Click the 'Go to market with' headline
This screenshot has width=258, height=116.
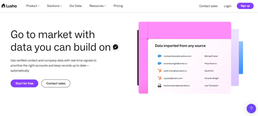(53, 35)
